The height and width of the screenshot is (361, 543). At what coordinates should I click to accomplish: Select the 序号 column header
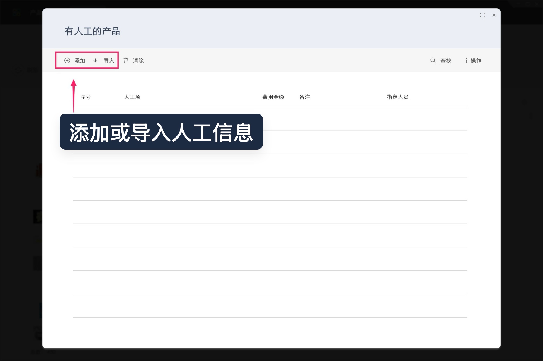[x=86, y=97]
